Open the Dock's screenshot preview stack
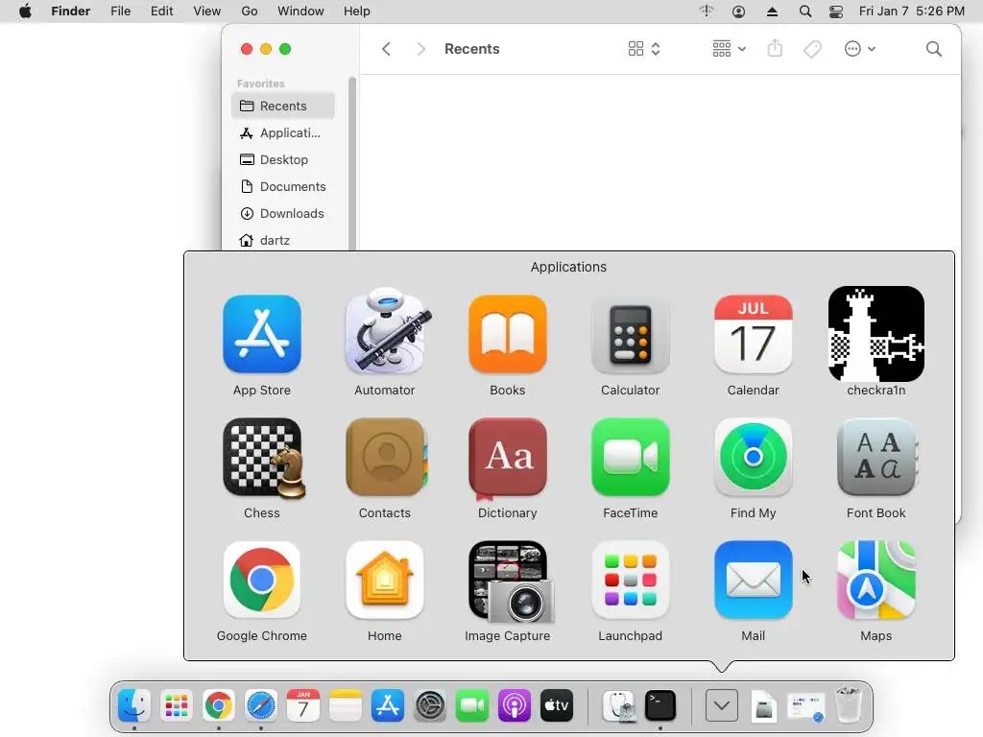983x737 pixels. 806,707
